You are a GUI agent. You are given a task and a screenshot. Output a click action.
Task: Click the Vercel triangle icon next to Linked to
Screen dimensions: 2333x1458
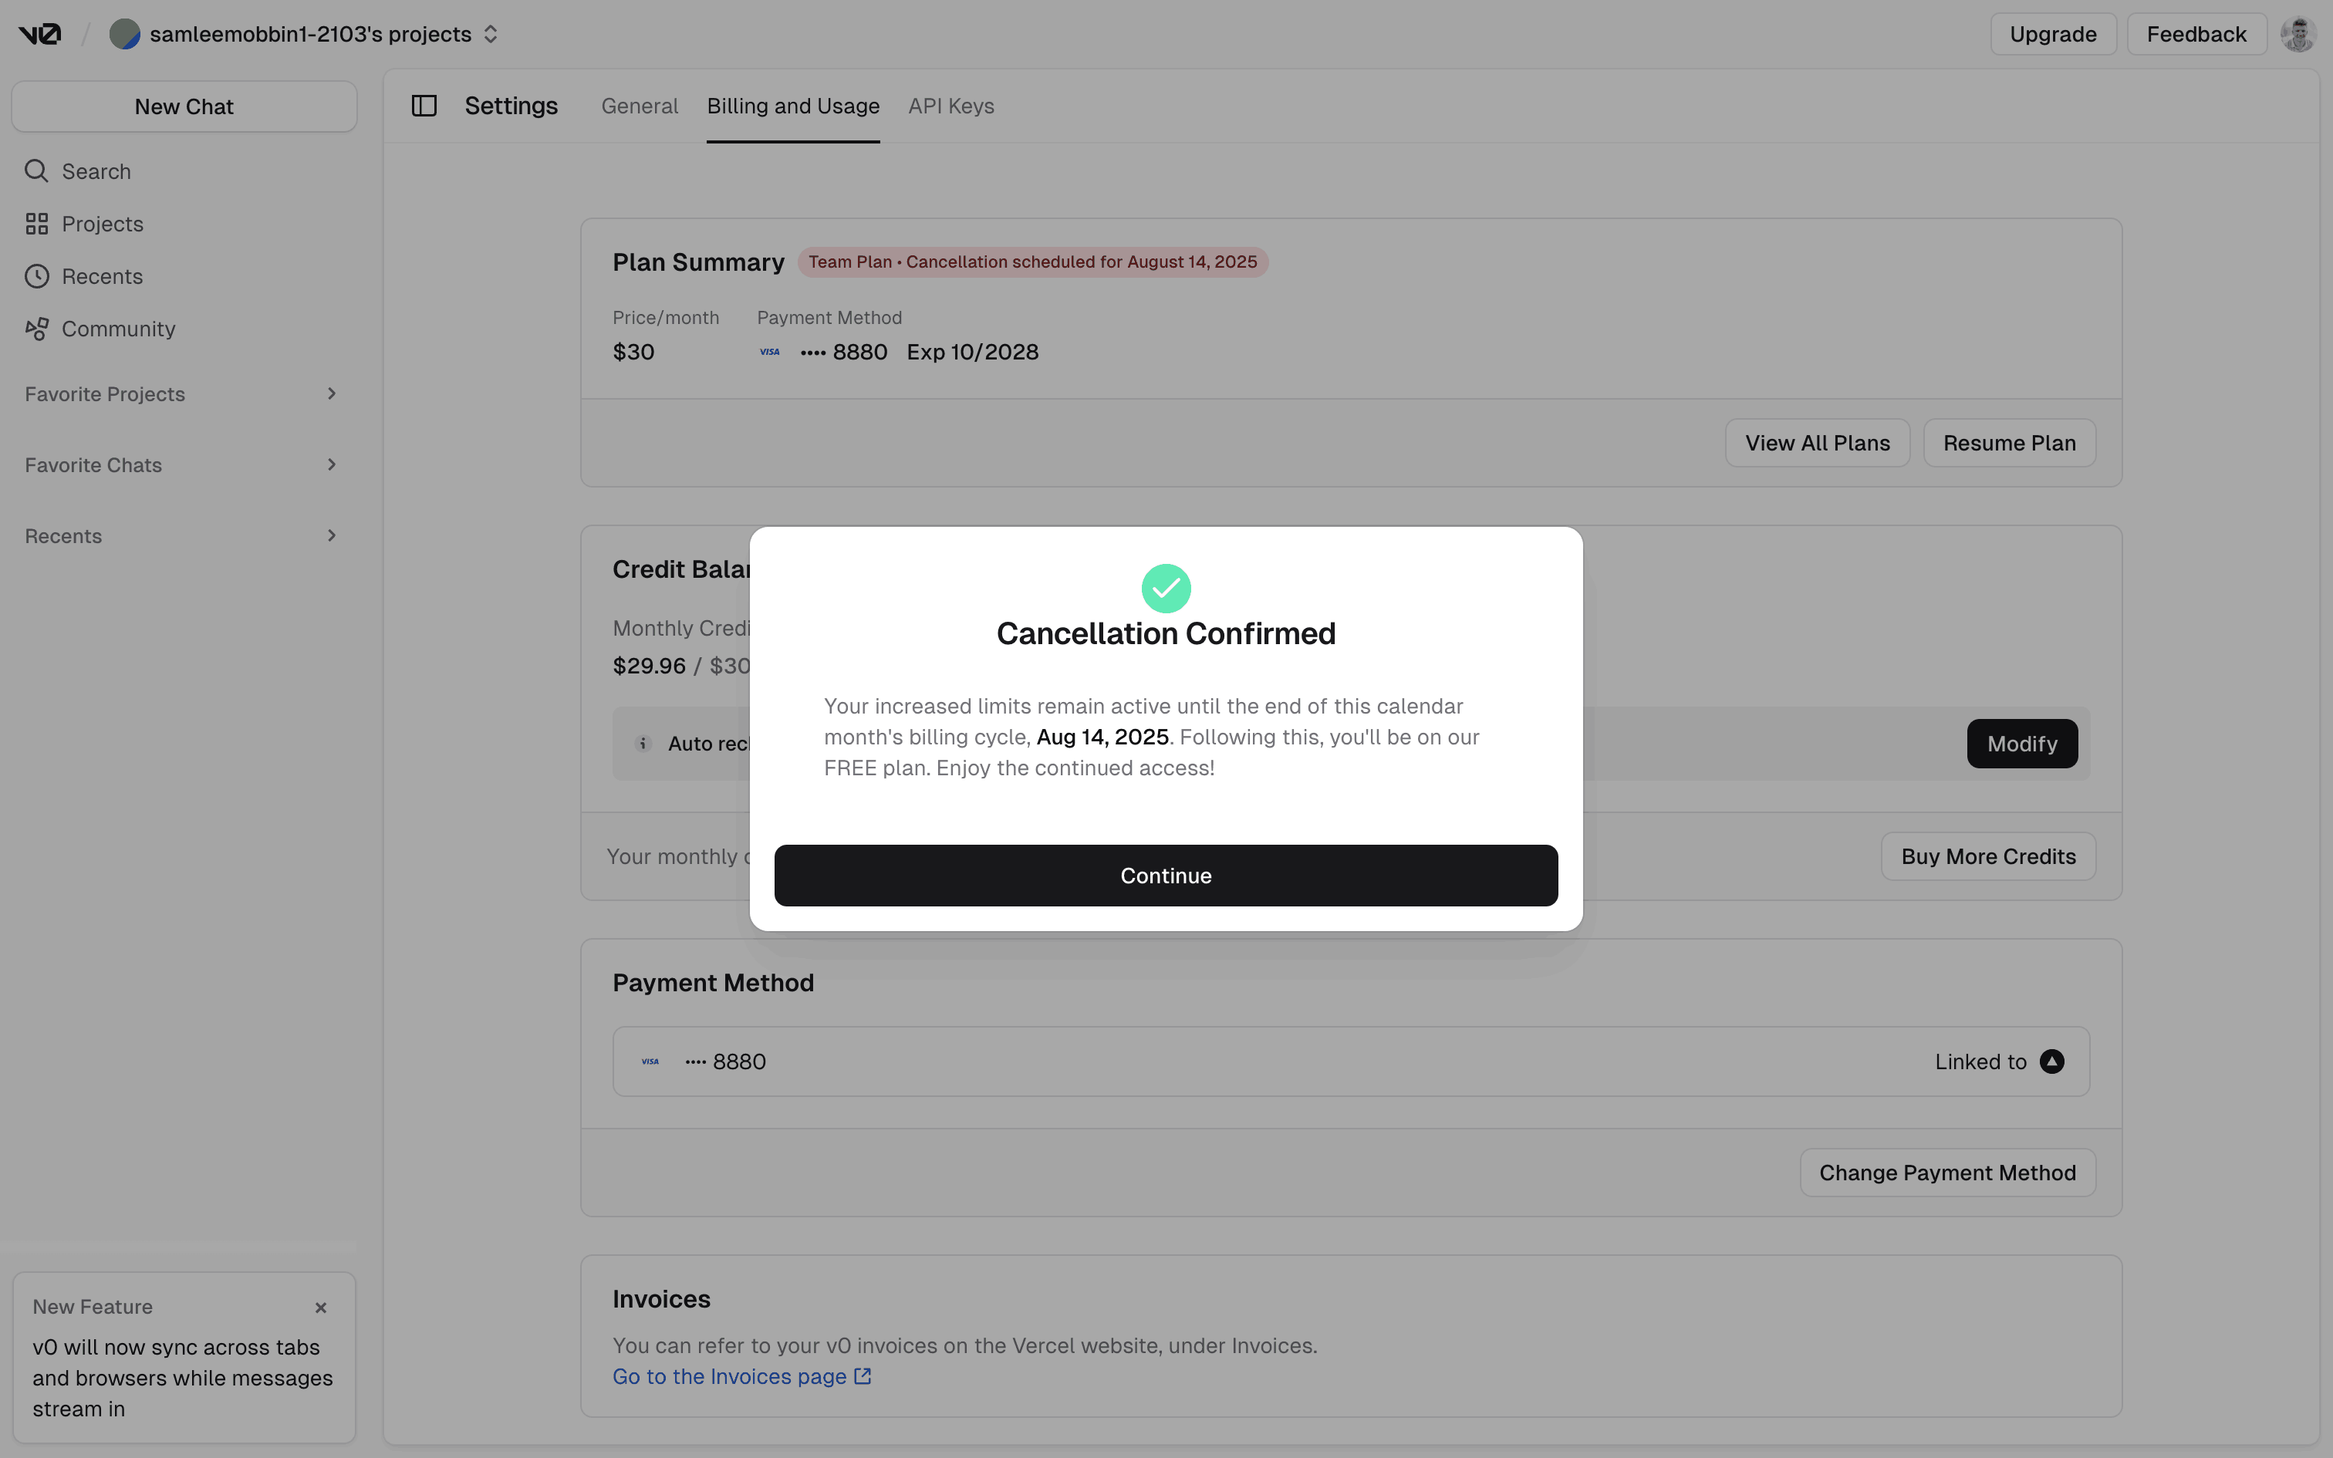[x=2051, y=1061]
